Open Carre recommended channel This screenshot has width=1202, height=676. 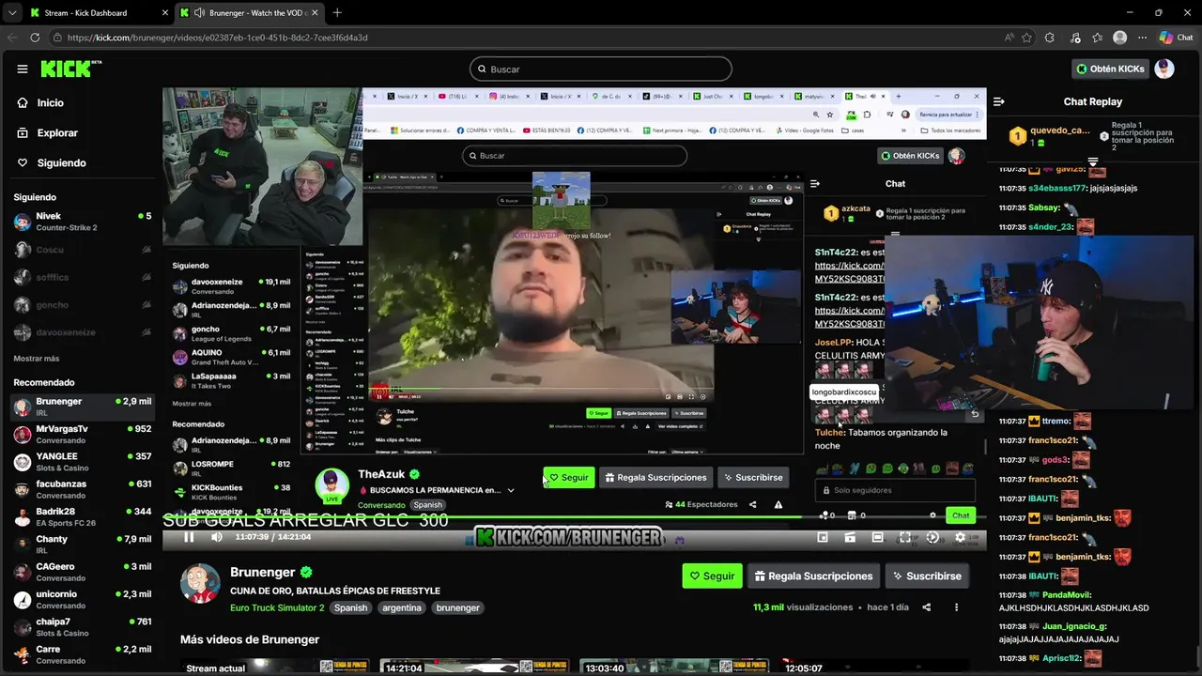(82, 654)
